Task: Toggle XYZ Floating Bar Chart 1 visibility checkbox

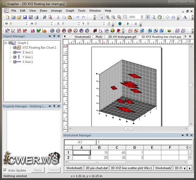Action: coord(15,48)
